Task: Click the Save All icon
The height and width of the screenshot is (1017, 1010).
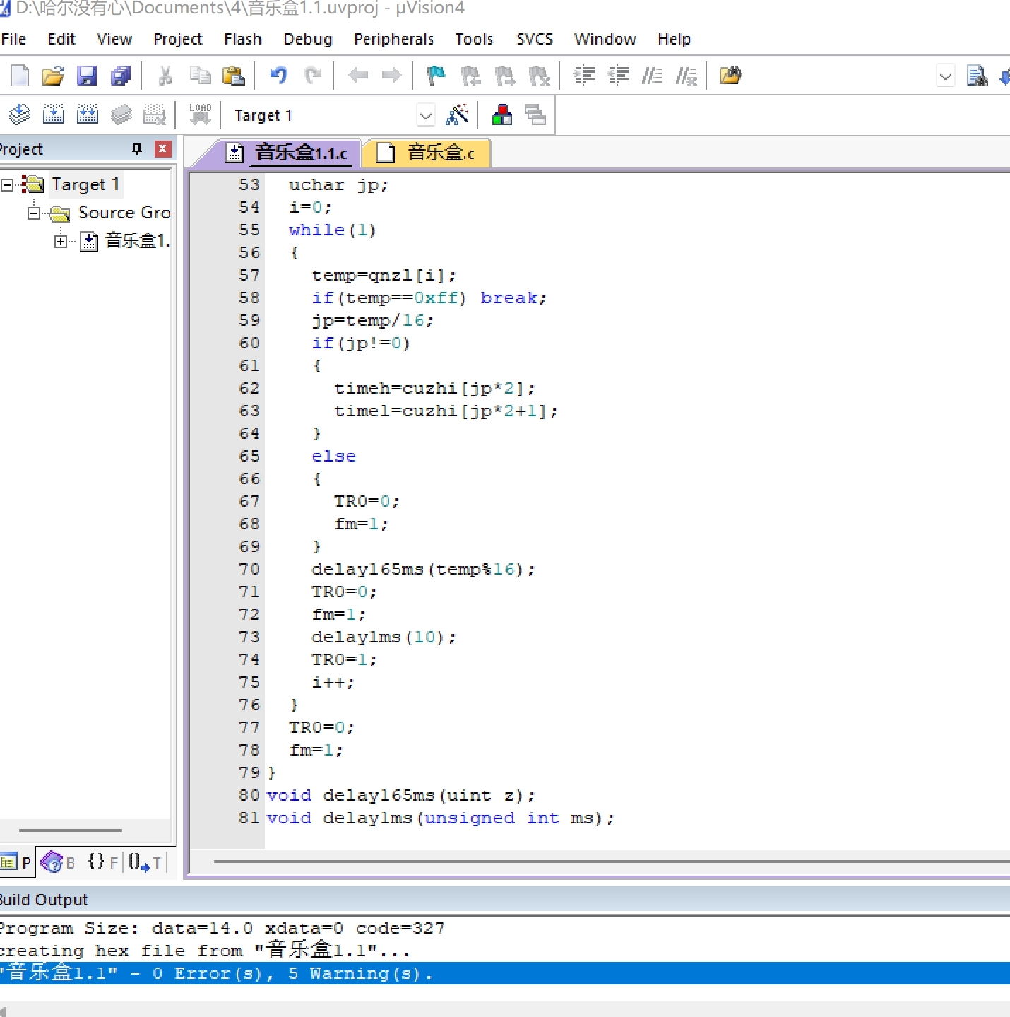Action: pos(121,75)
